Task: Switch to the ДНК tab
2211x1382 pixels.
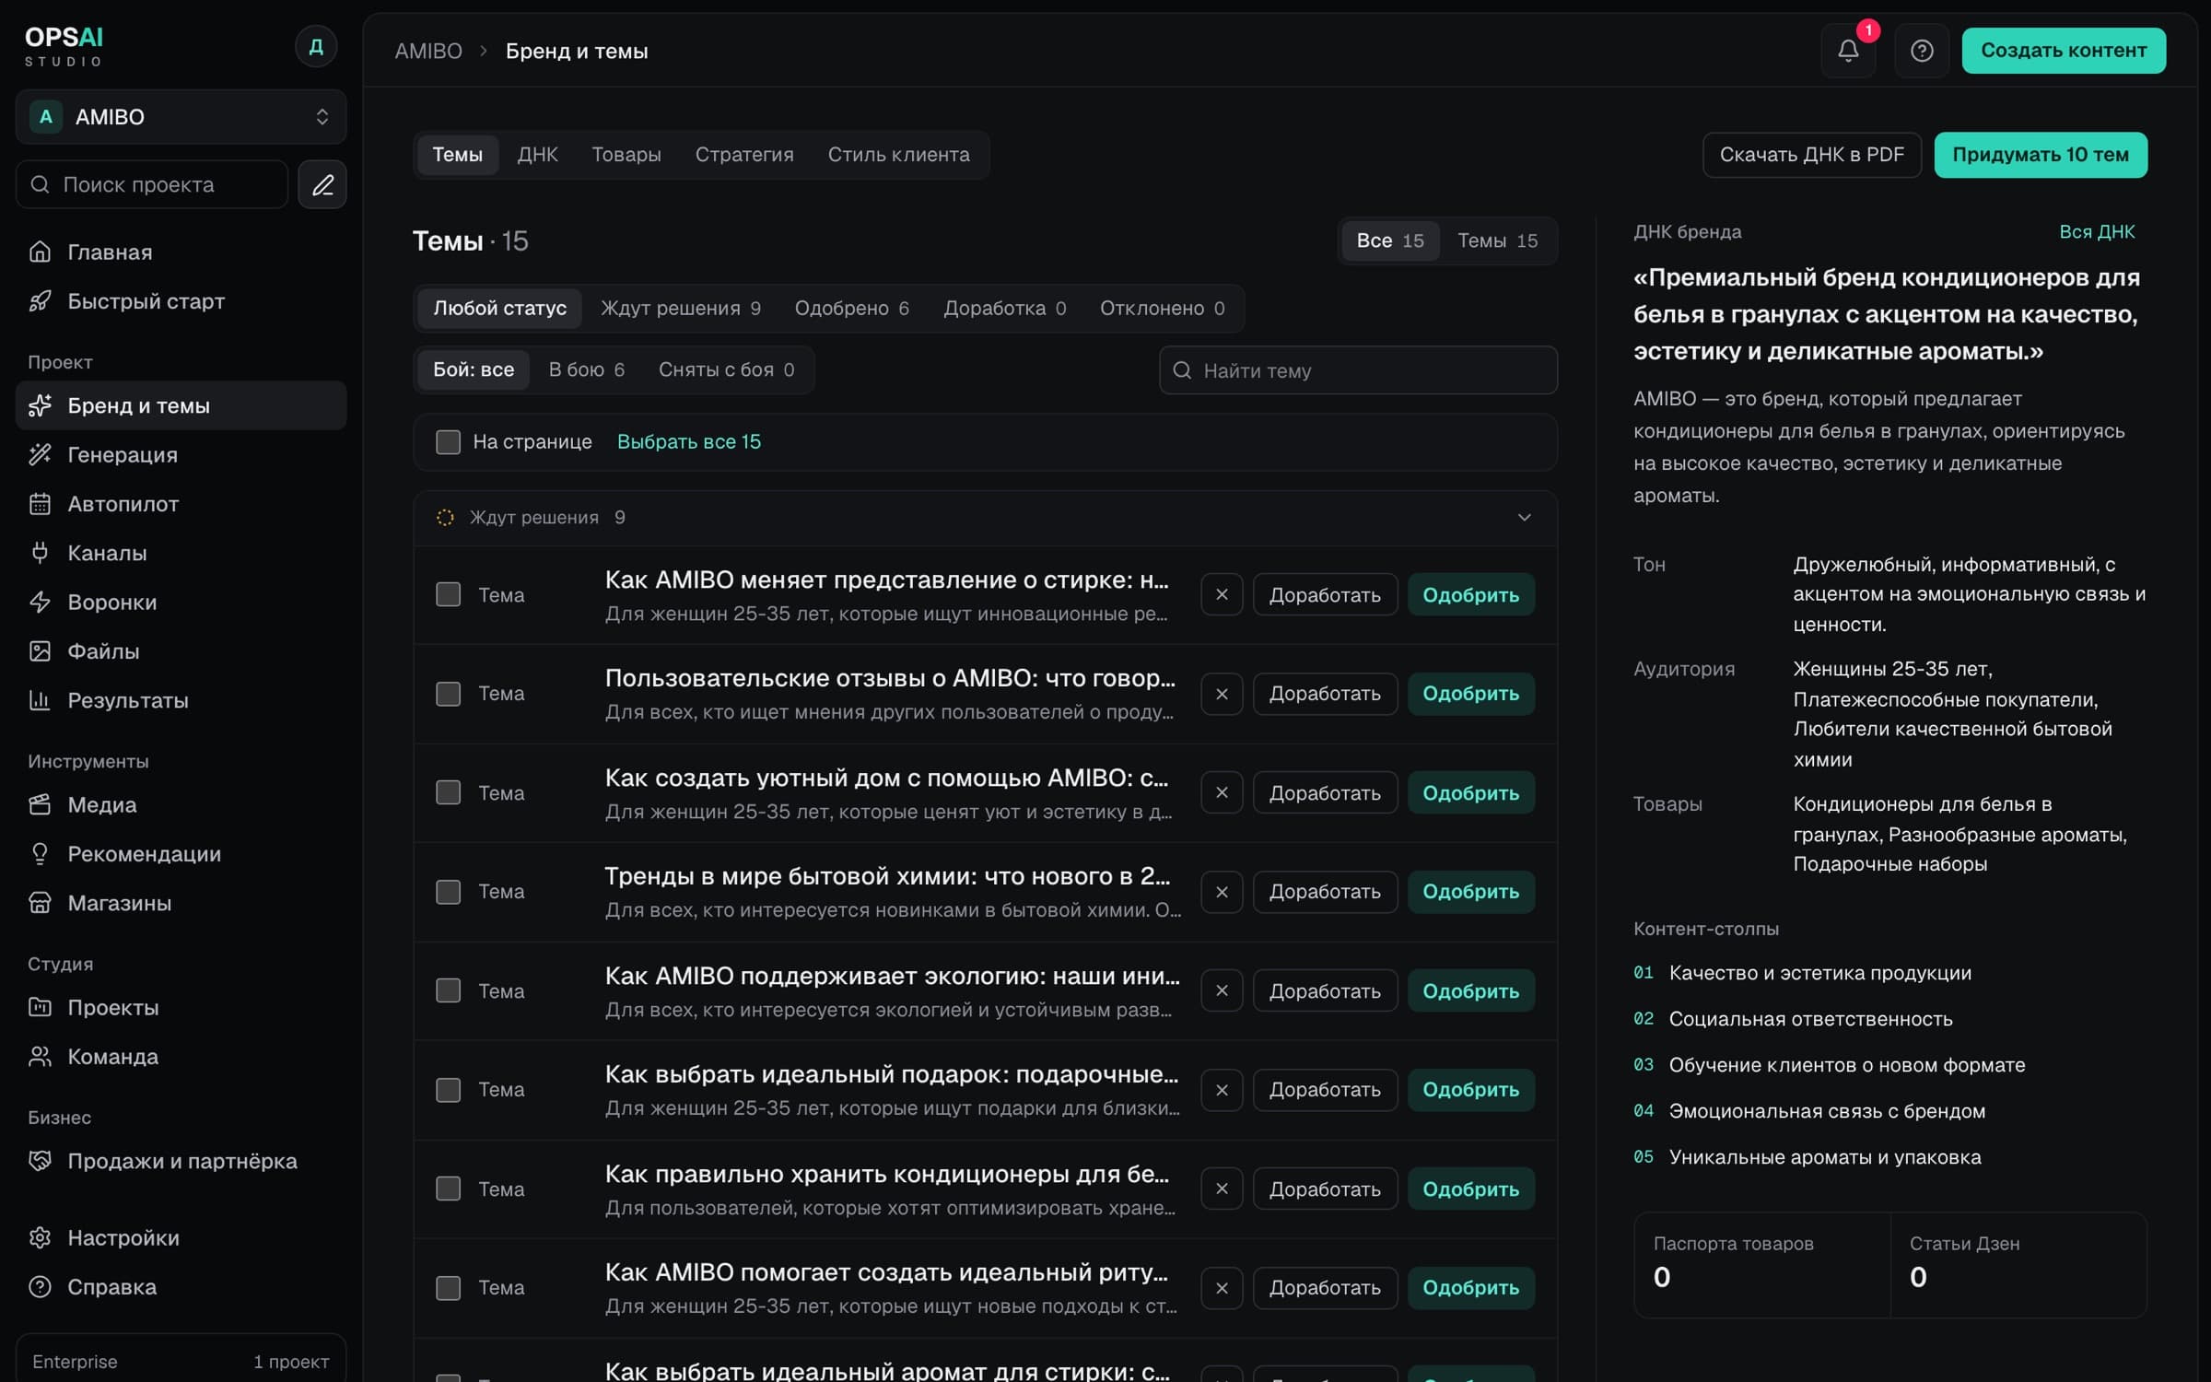Action: [537, 155]
